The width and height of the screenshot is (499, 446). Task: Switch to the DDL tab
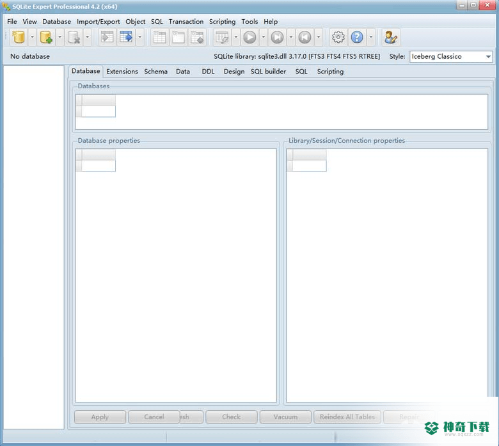click(208, 72)
